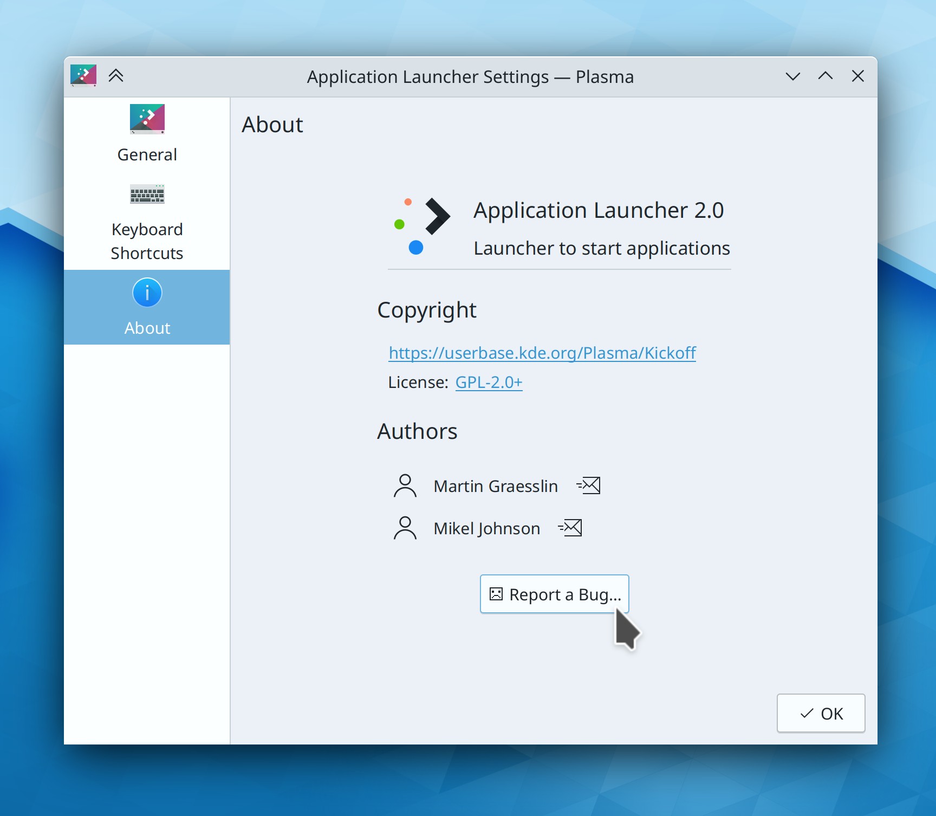Switch to the General label tab
936x816 pixels.
click(x=147, y=155)
